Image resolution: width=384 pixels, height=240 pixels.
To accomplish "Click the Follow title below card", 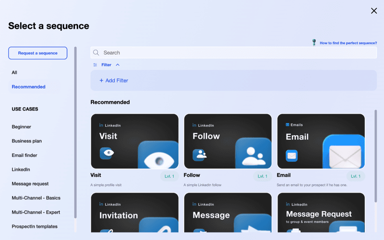I will click(x=192, y=175).
